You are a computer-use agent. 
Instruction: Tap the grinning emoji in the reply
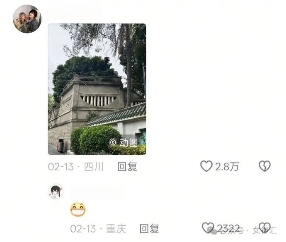pyautogui.click(x=78, y=209)
